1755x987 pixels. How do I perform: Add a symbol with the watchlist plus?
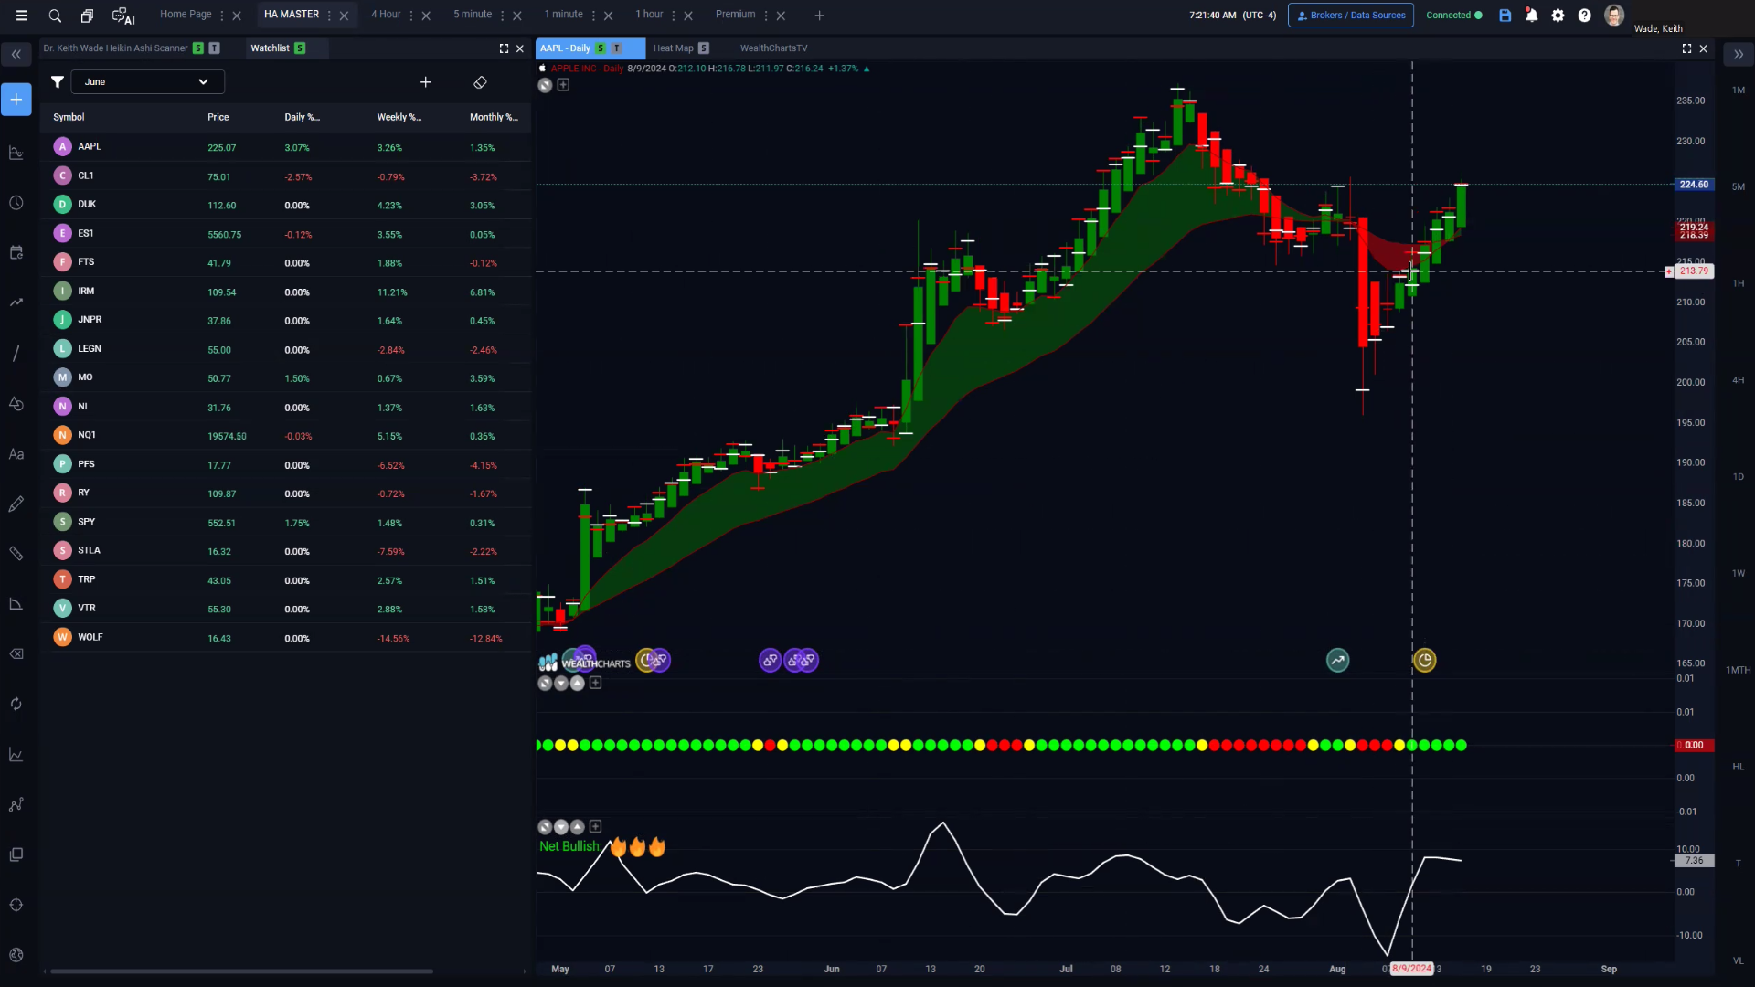425,82
